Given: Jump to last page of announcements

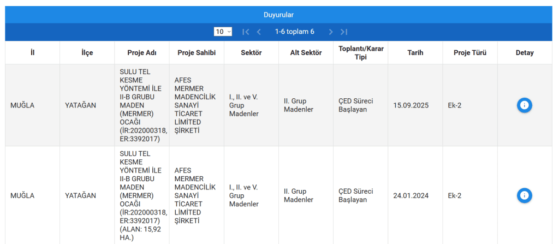Looking at the screenshot, I should [x=344, y=32].
